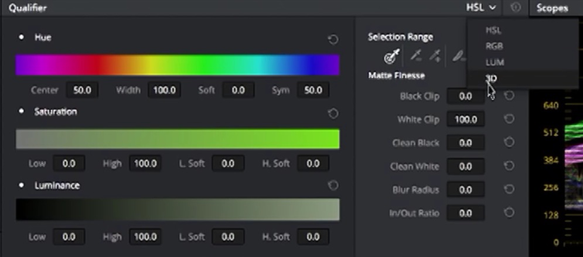Viewport: 583px width, 257px height.
Task: Collapse the HSL qualifier mode dropdown
Action: point(481,8)
